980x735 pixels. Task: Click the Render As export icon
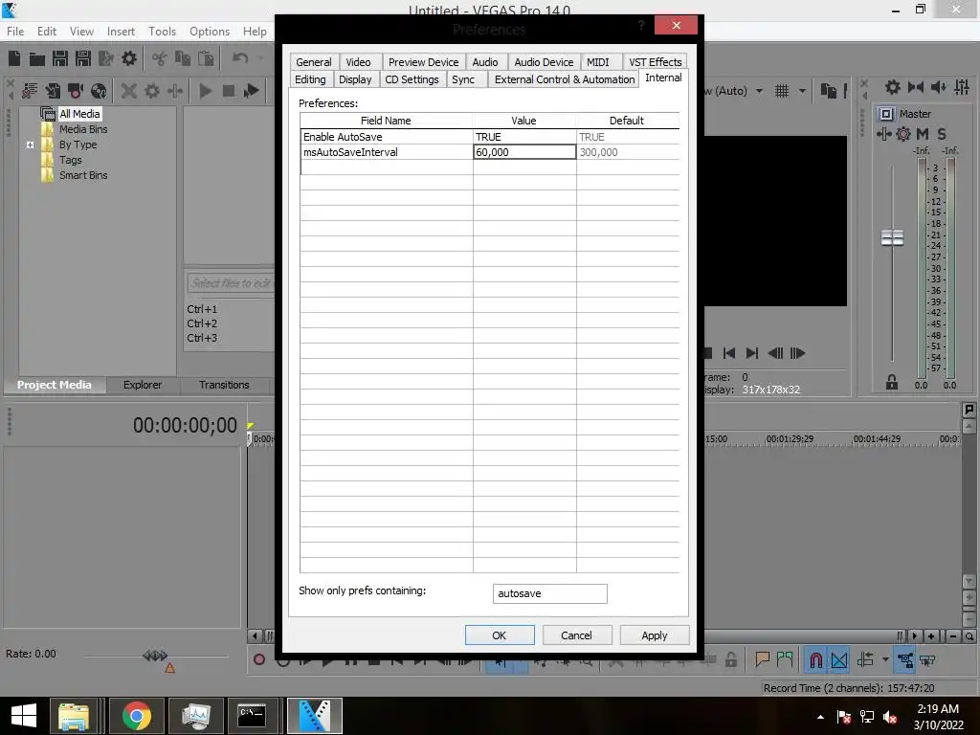click(106, 58)
